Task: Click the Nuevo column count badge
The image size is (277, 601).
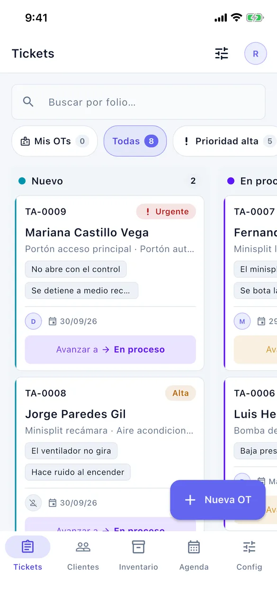Action: pyautogui.click(x=193, y=181)
